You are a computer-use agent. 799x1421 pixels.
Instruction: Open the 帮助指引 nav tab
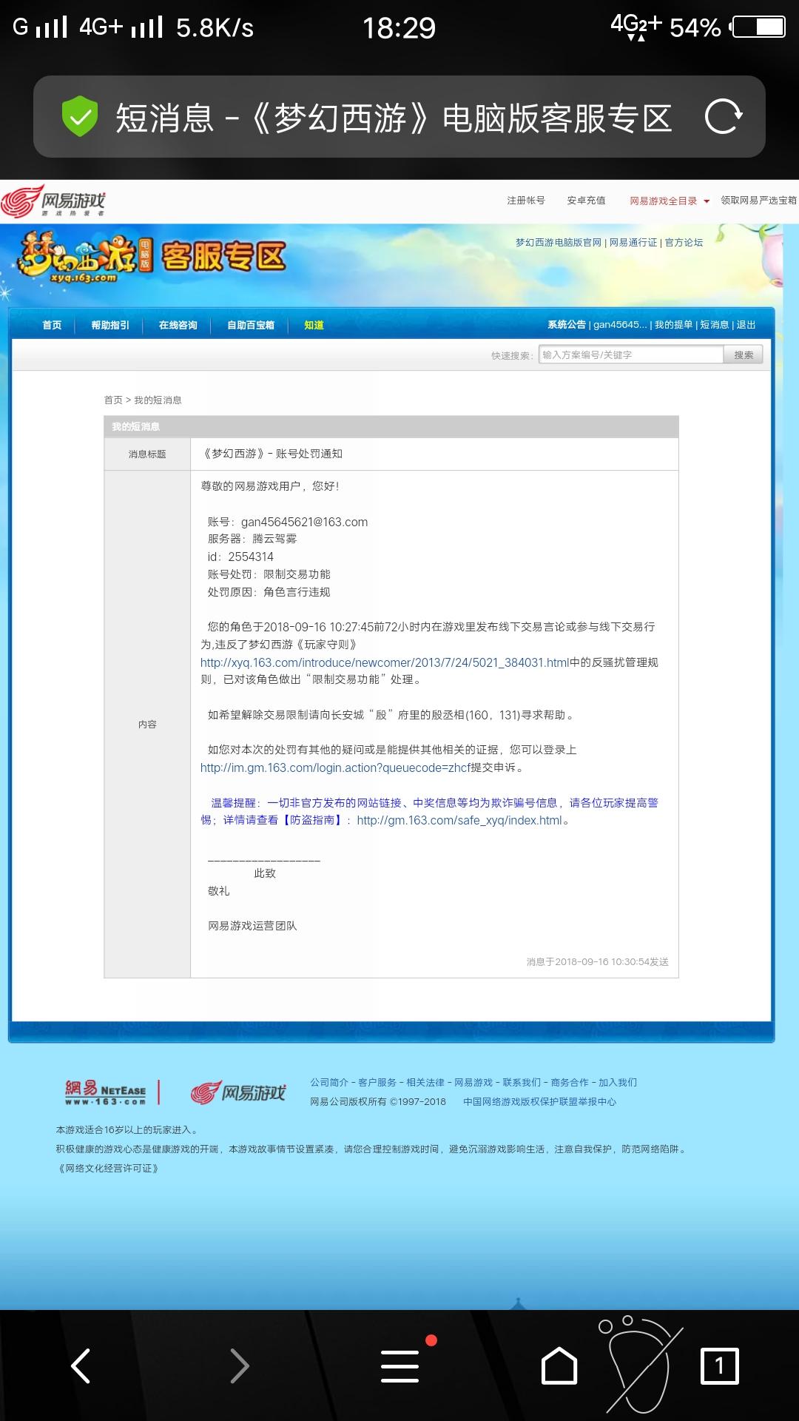click(x=110, y=325)
